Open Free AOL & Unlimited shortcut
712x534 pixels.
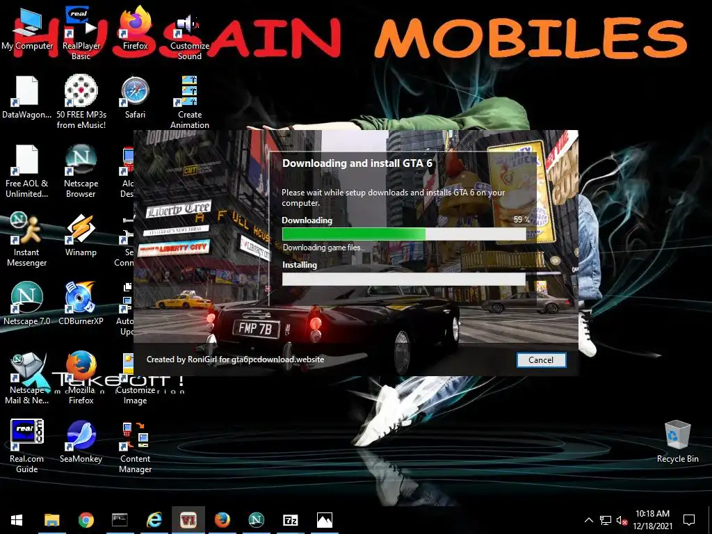tap(27, 171)
